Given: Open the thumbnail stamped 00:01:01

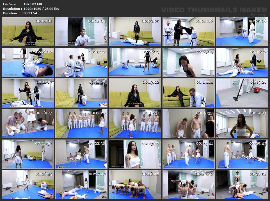Looking at the screenshot, I should click(28, 32).
